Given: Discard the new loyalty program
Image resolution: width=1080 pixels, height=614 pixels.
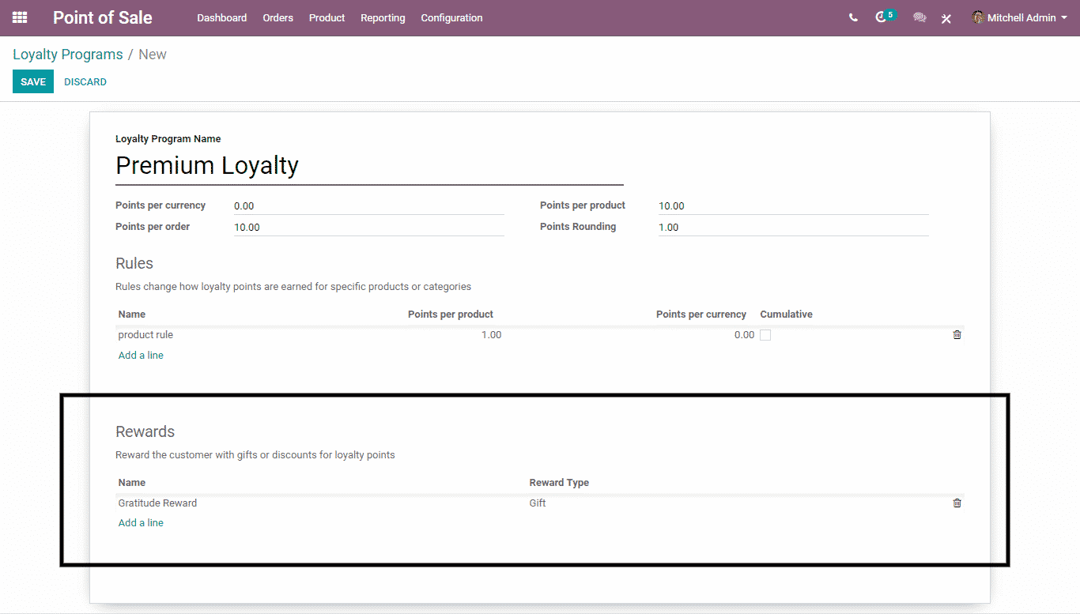Looking at the screenshot, I should (85, 82).
